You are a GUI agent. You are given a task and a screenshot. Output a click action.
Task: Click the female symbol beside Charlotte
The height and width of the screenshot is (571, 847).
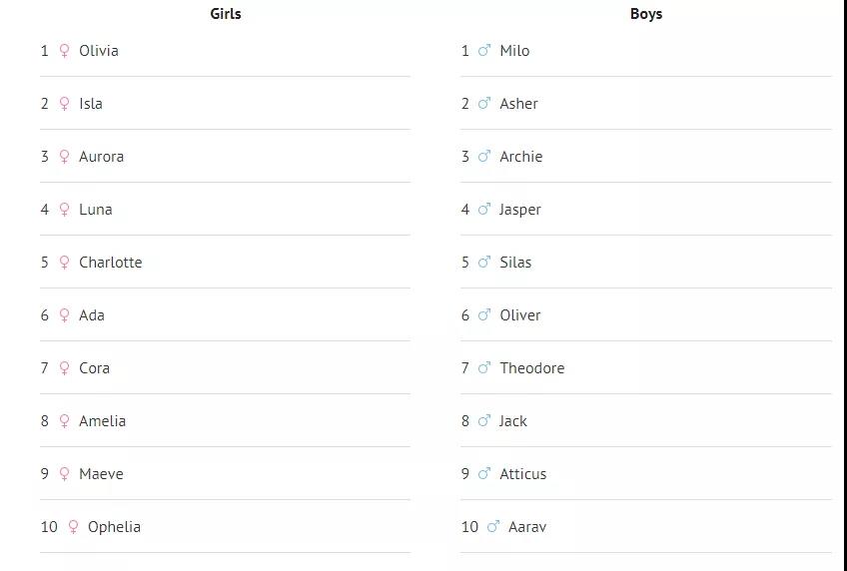click(64, 263)
